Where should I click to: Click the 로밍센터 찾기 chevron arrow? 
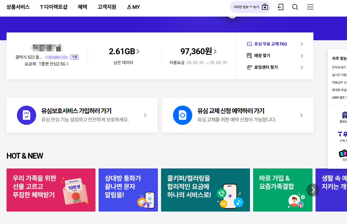click(x=302, y=67)
